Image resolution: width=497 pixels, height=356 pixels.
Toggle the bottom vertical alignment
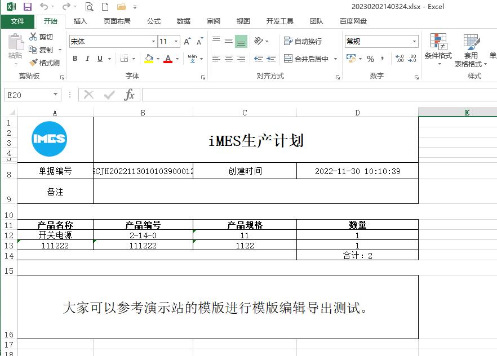pyautogui.click(x=241, y=41)
